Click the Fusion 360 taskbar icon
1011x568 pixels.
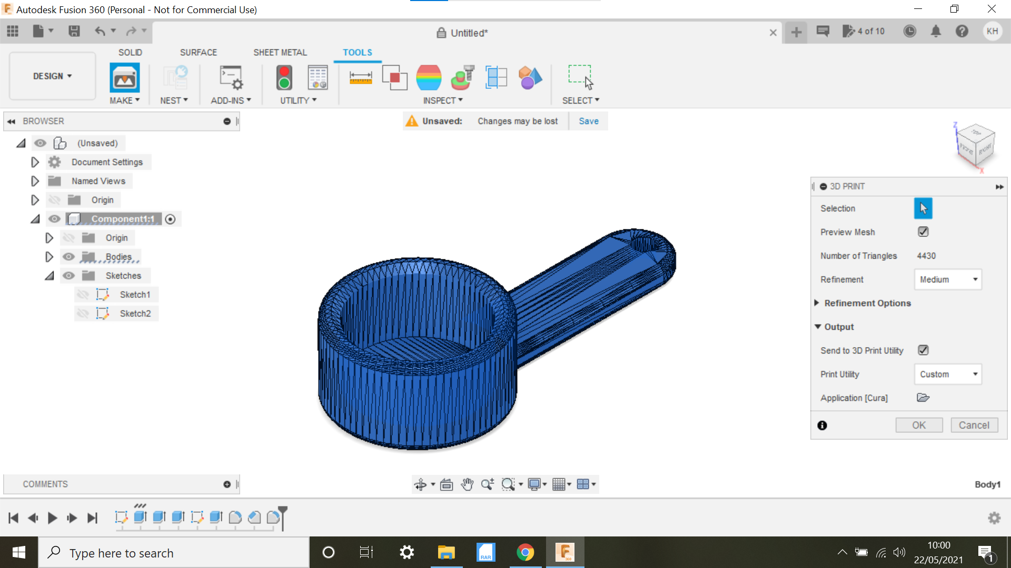pos(566,552)
